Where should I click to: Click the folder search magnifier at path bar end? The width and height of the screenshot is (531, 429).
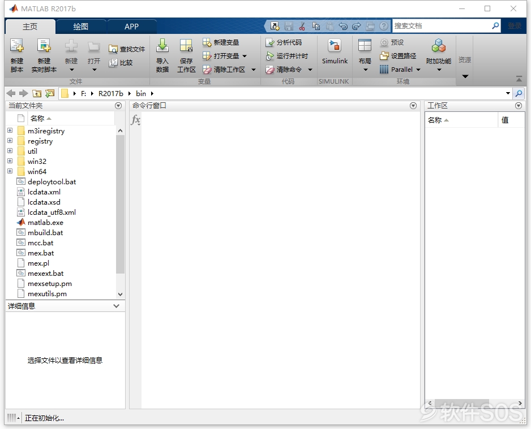coord(519,93)
